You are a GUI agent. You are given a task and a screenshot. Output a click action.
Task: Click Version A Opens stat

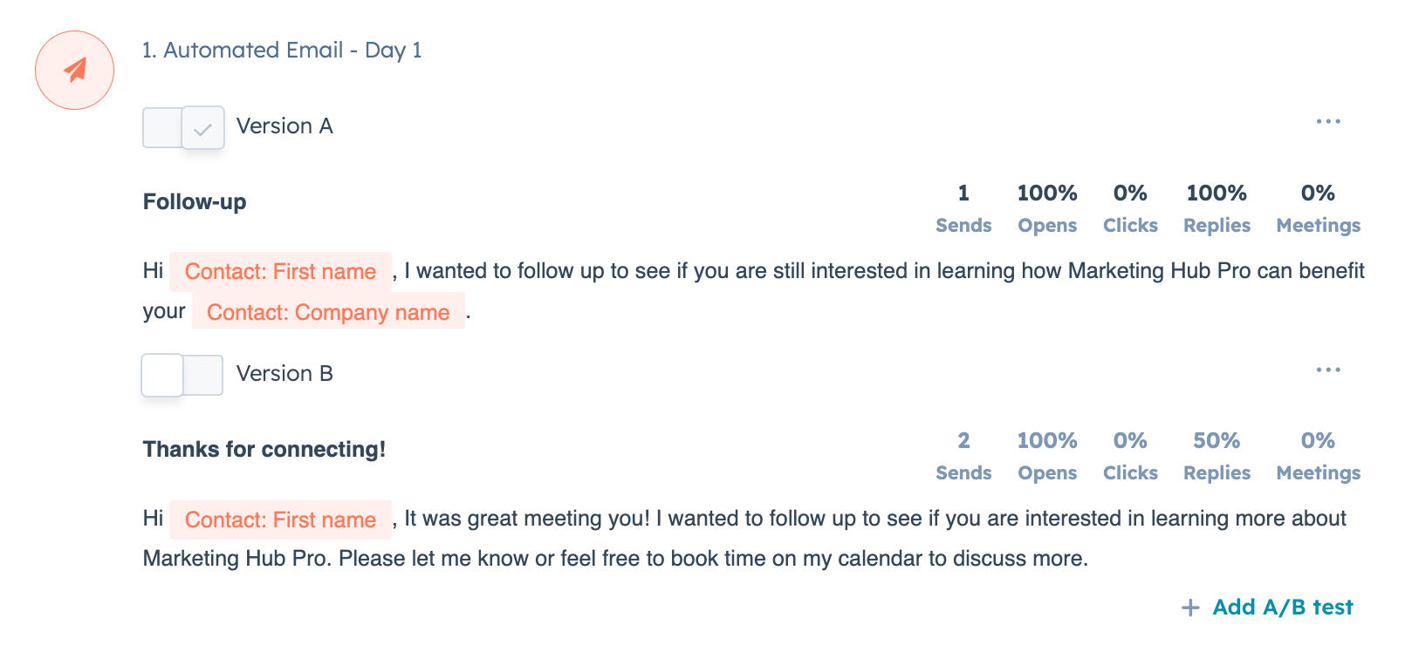click(1047, 208)
